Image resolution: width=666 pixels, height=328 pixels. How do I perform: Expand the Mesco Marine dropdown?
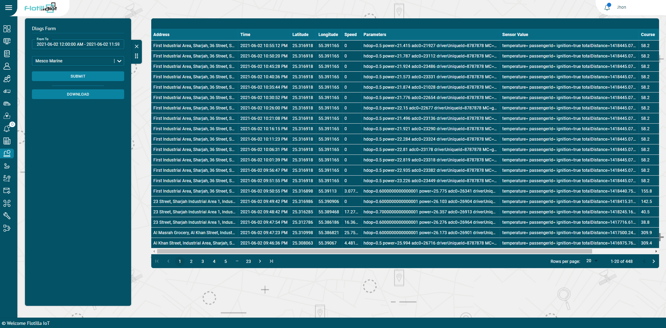[119, 61]
